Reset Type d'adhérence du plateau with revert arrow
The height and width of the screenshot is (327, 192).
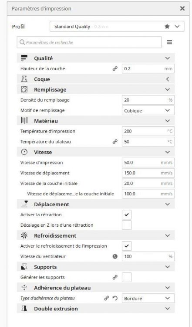click(x=115, y=298)
